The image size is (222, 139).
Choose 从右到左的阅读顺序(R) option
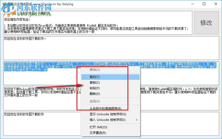coord(110,109)
